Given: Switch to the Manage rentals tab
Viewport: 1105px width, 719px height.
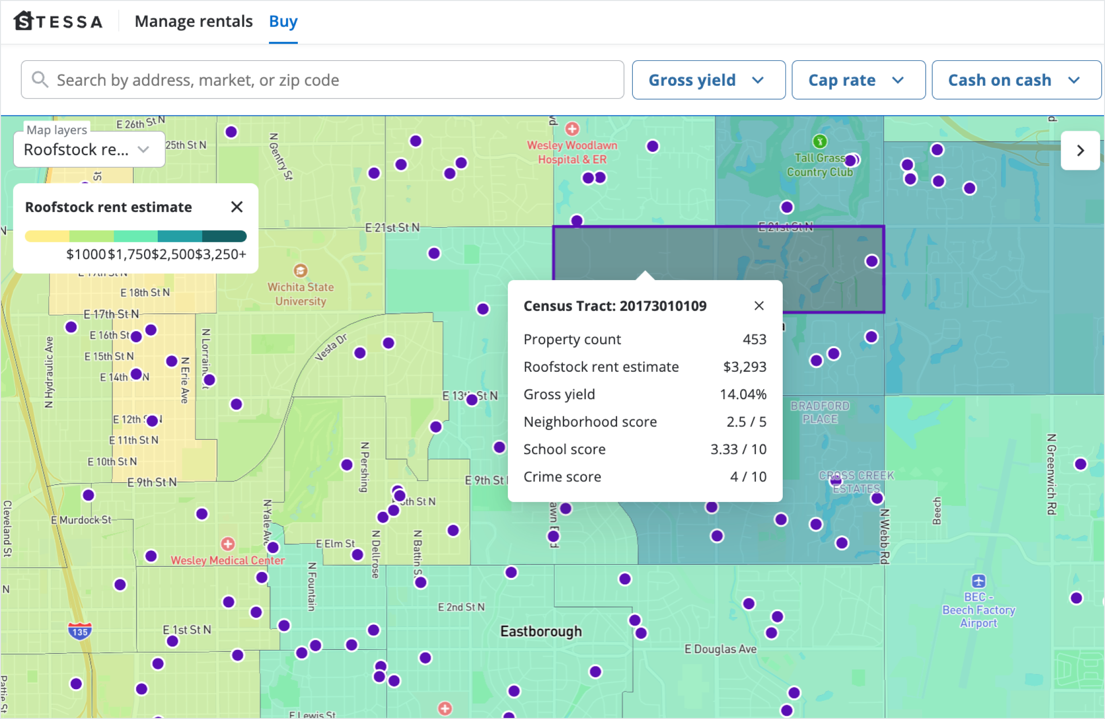Looking at the screenshot, I should (x=194, y=21).
